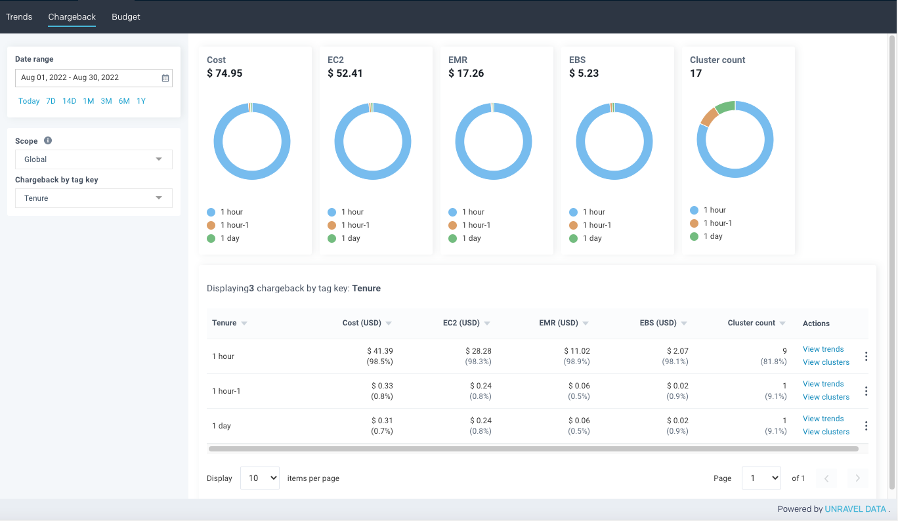
Task: Open the UNRAVEL DATA link
Action: [x=855, y=509]
